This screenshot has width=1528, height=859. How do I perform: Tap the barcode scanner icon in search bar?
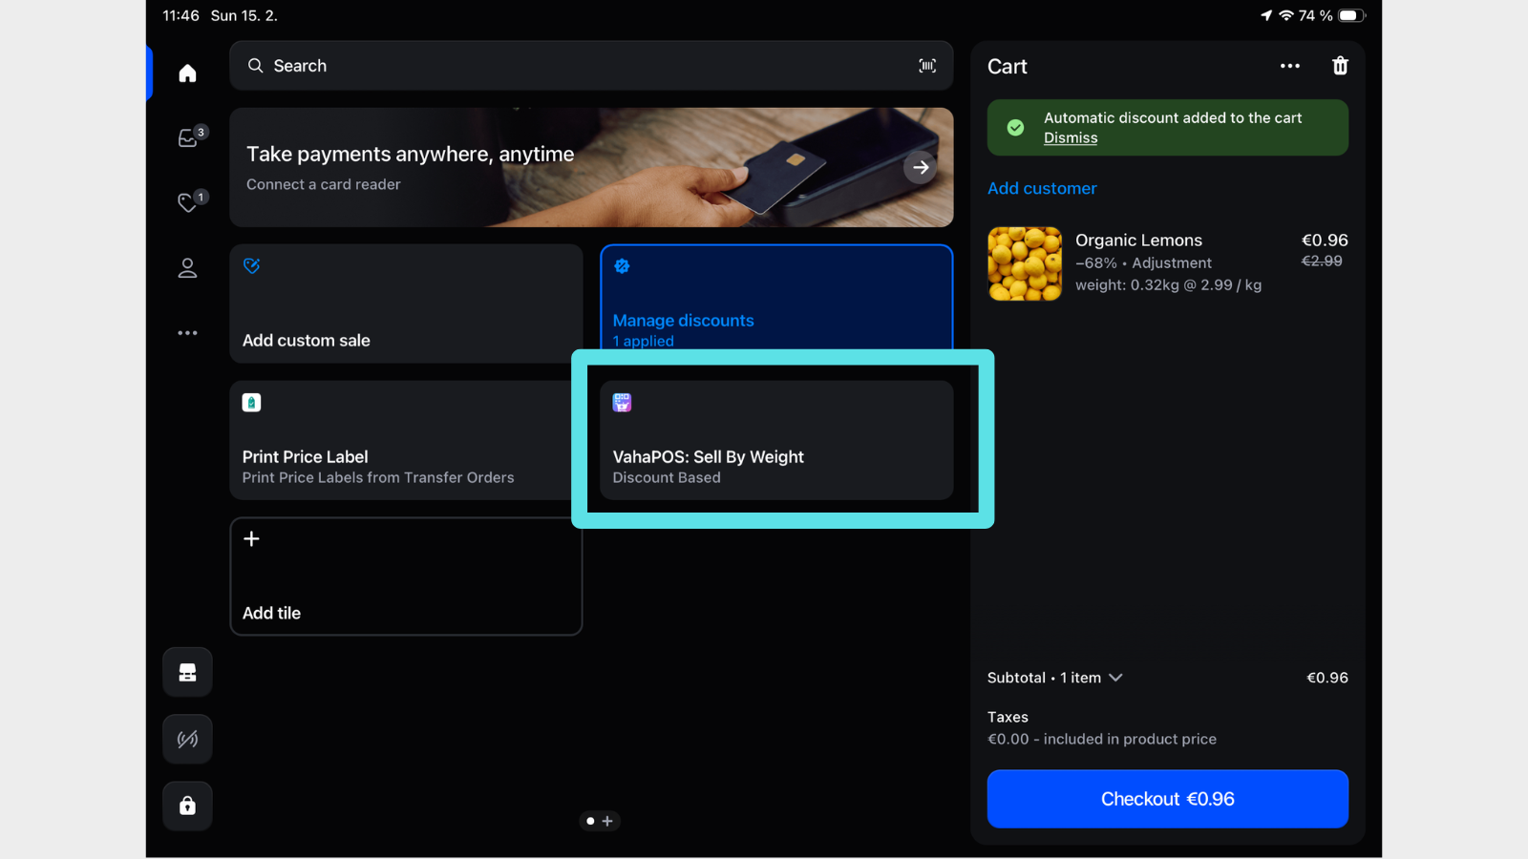[927, 66]
